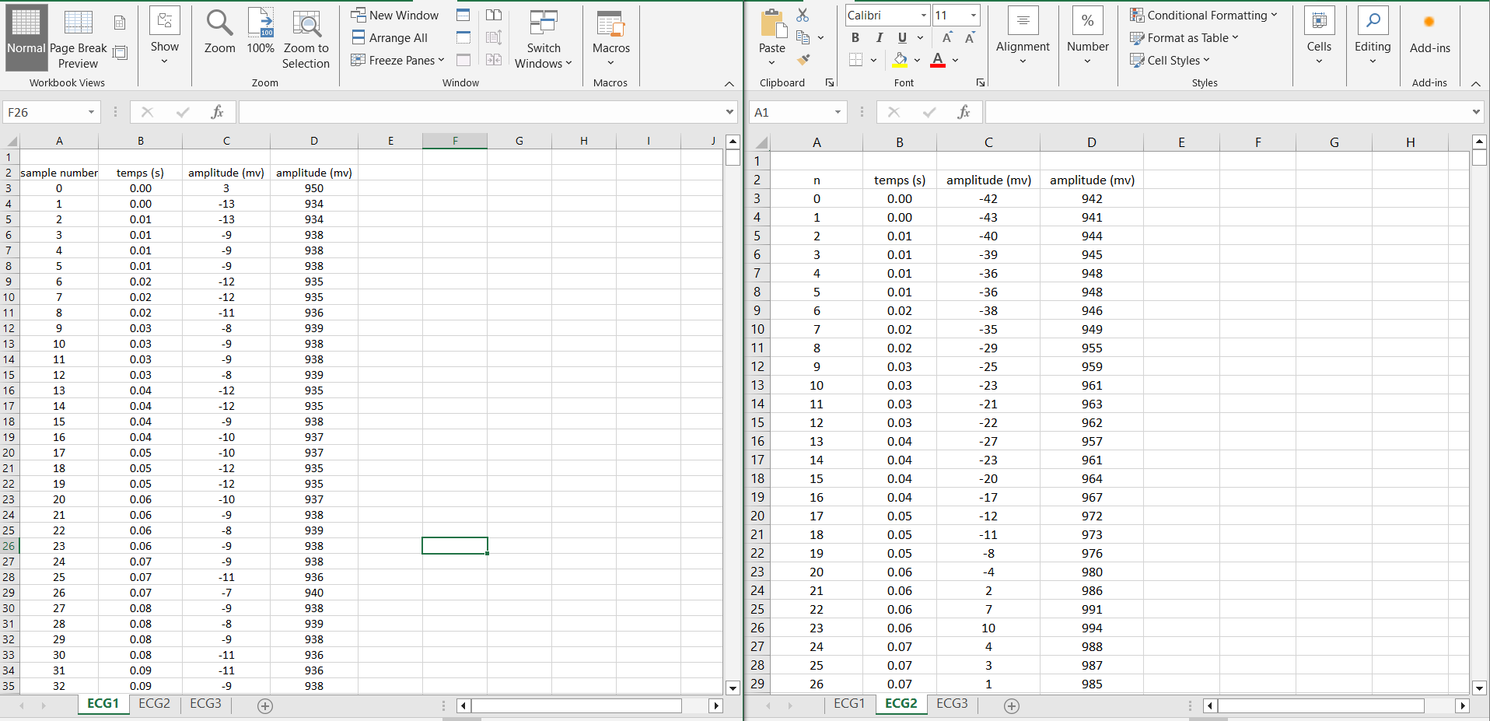Select column F header in left window
Screen dimensions: 1490x721
(455, 141)
